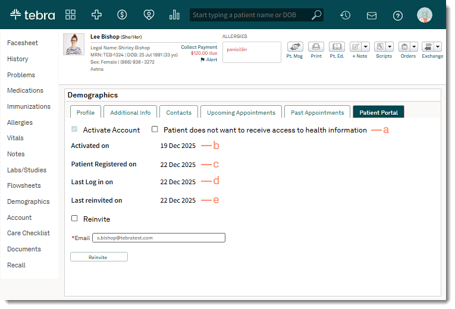Click the $120.00 due amount
The width and height of the screenshot is (455, 309).
203,53
